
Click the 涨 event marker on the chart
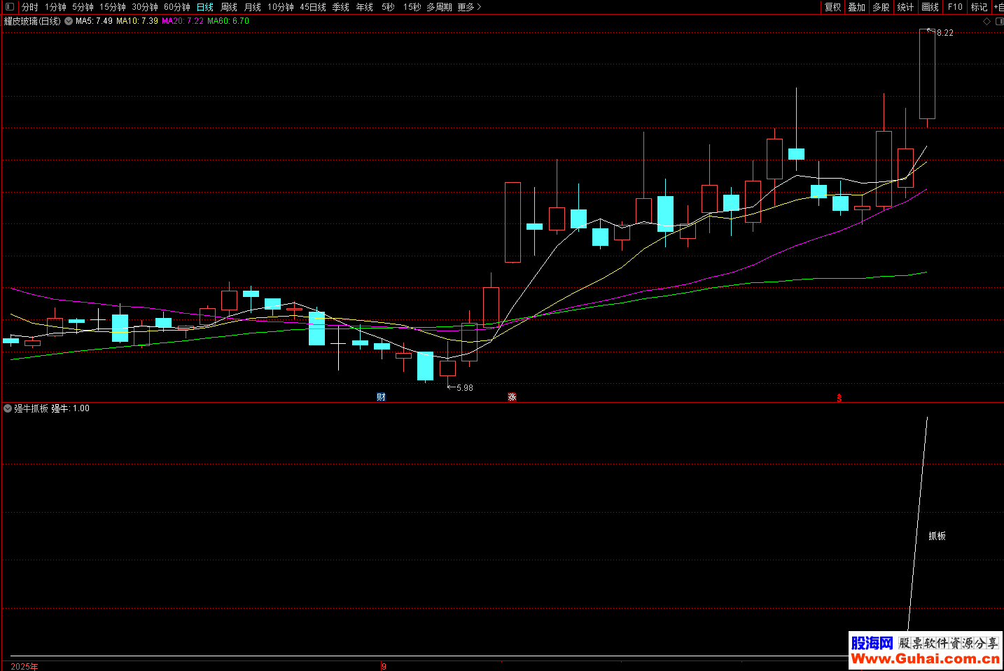click(x=512, y=397)
